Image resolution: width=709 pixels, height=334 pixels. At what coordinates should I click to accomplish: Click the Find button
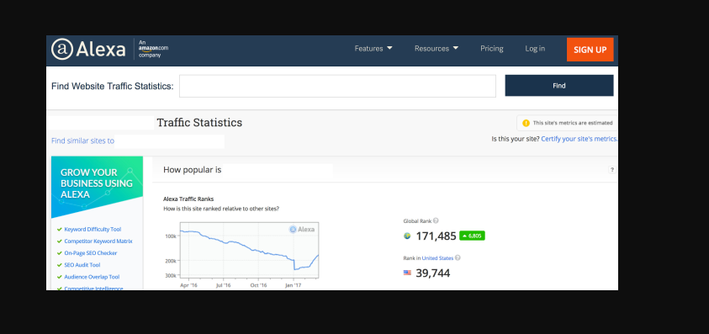click(559, 86)
